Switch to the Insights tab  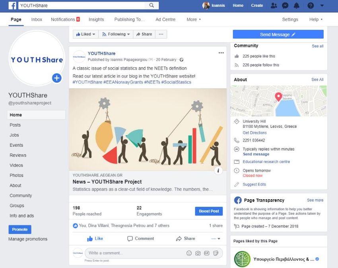click(x=96, y=19)
